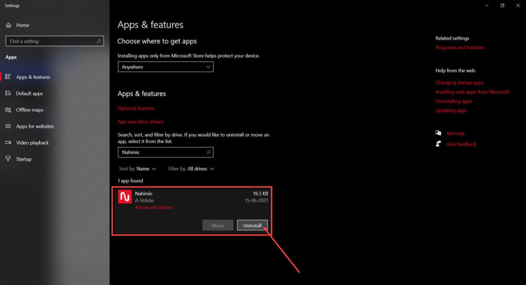Go to Settings Home

pos(17,25)
